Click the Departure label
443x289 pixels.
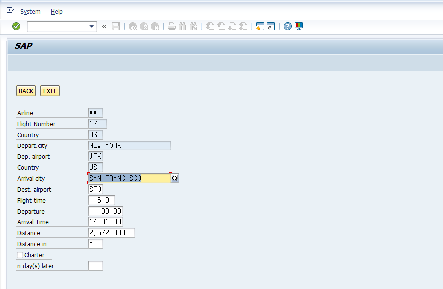coord(31,212)
